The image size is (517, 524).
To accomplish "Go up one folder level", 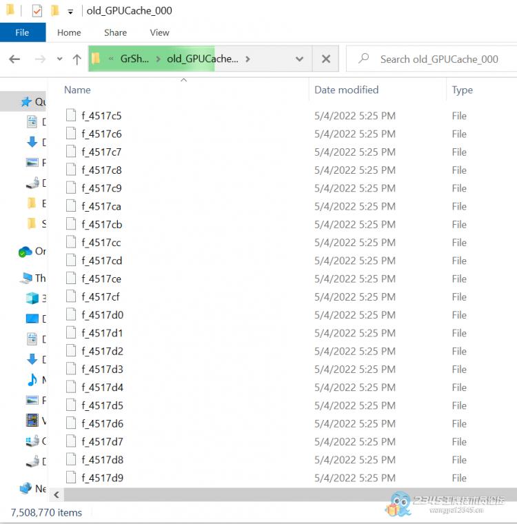I will pos(77,59).
